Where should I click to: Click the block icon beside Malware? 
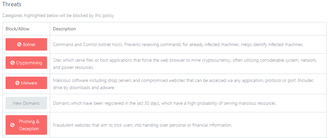click(17, 83)
